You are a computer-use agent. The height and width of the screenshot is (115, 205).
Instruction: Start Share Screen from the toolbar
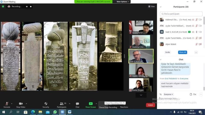point(91,105)
